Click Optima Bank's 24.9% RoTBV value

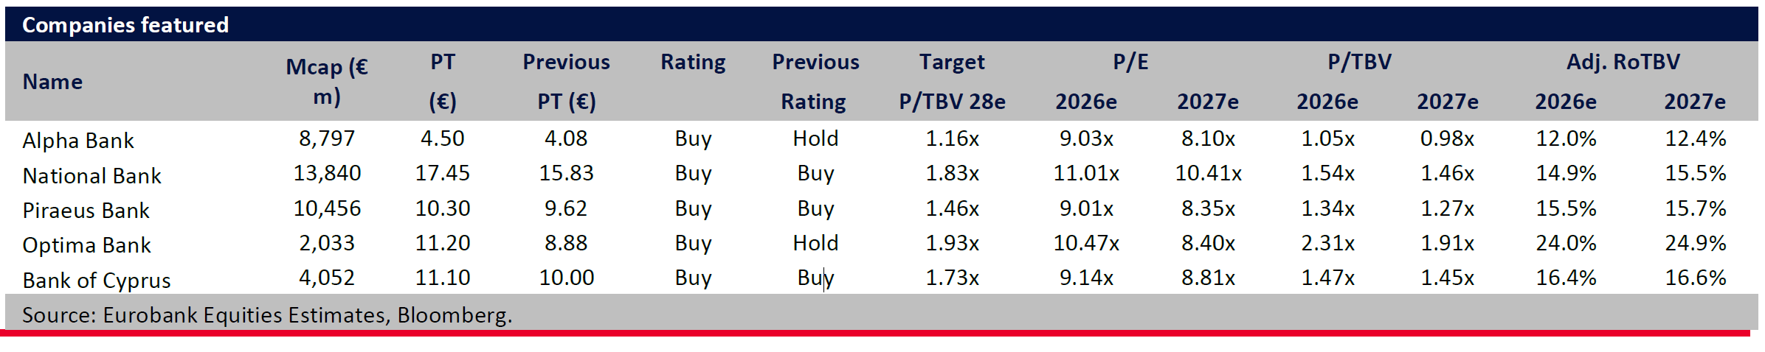[1695, 243]
